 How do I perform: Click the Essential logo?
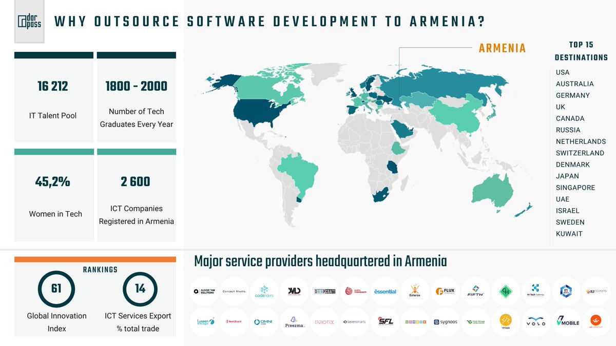(x=386, y=291)
